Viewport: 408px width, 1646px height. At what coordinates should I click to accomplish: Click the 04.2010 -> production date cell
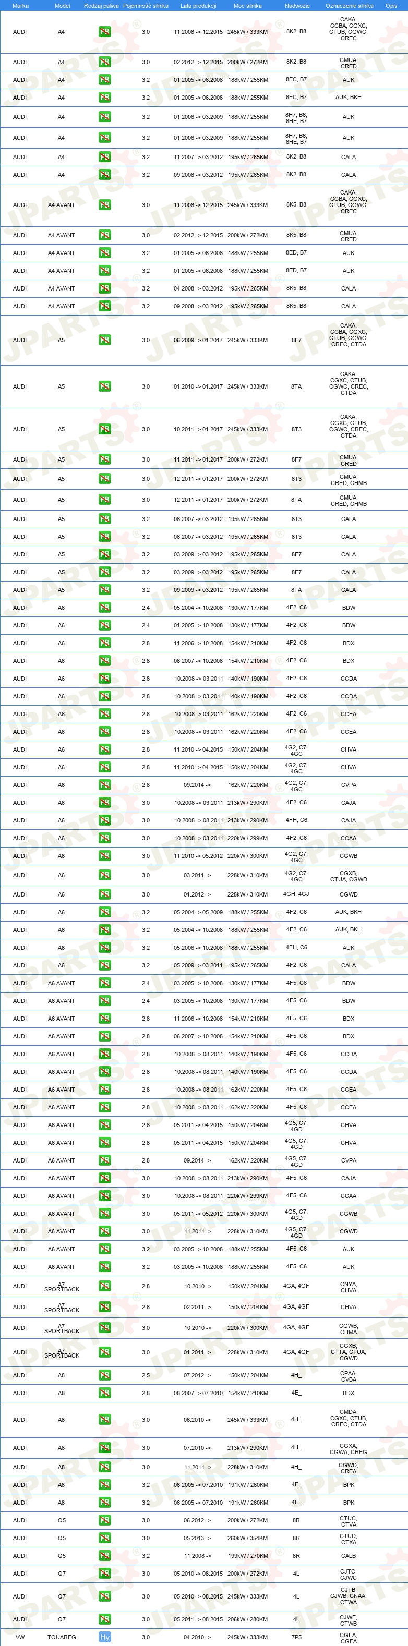coord(197,1637)
